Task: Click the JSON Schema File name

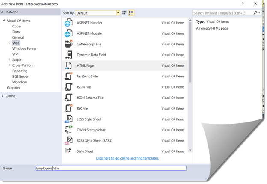Action: 90,98
